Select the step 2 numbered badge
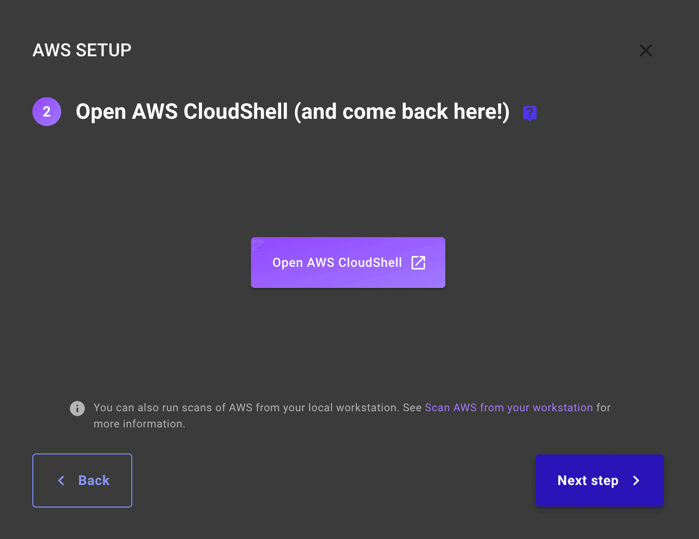This screenshot has width=699, height=539. [x=46, y=112]
